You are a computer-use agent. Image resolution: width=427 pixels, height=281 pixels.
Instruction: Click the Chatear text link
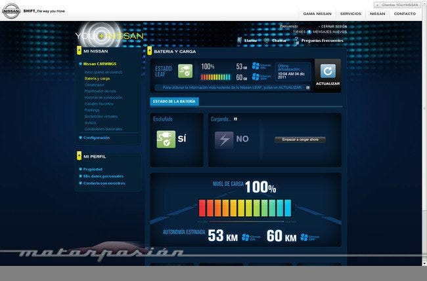(279, 41)
